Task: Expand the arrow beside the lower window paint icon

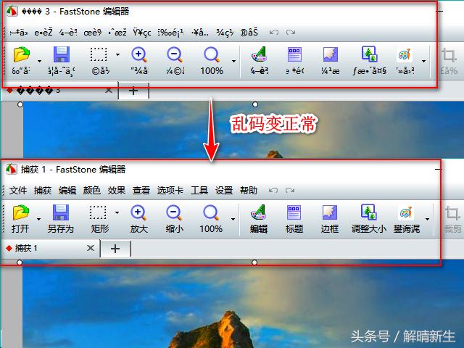Action: tap(427, 219)
